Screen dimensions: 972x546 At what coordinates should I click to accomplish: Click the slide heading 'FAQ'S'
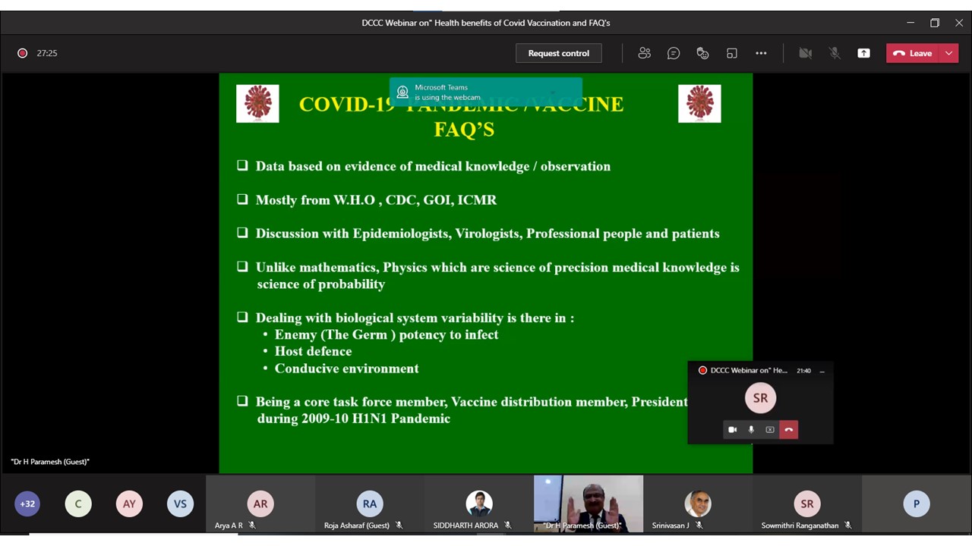pos(464,129)
